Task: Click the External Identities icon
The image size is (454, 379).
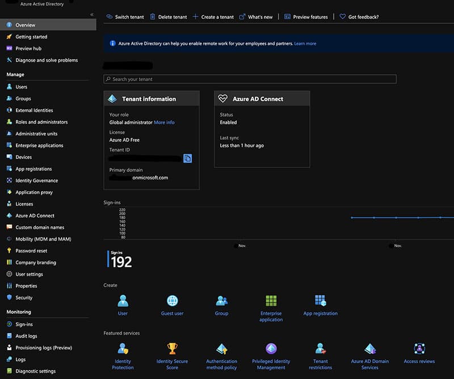Action: tap(9, 110)
